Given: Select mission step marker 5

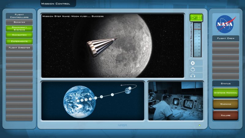Looking at the screenshot, I should pyautogui.click(x=96, y=98).
